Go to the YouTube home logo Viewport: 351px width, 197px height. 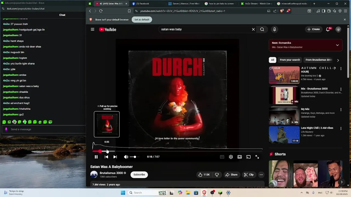coord(107,30)
